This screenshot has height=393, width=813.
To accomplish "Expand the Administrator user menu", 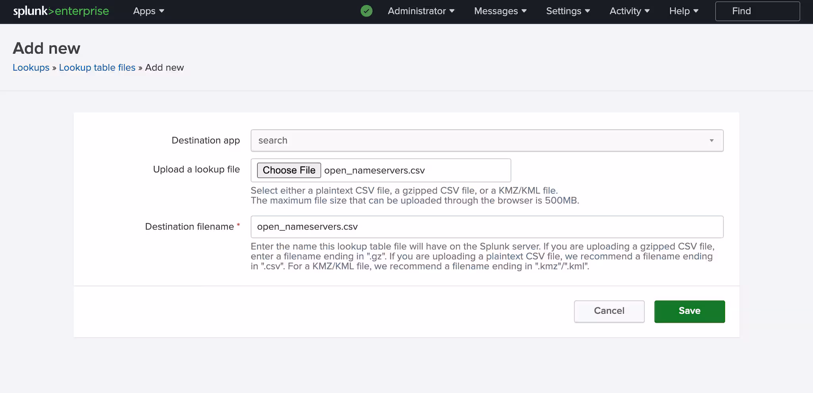I will point(421,11).
